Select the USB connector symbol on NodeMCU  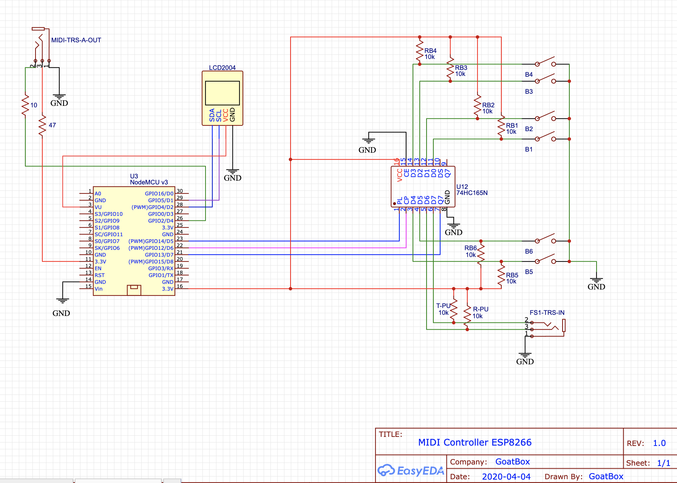click(x=134, y=290)
